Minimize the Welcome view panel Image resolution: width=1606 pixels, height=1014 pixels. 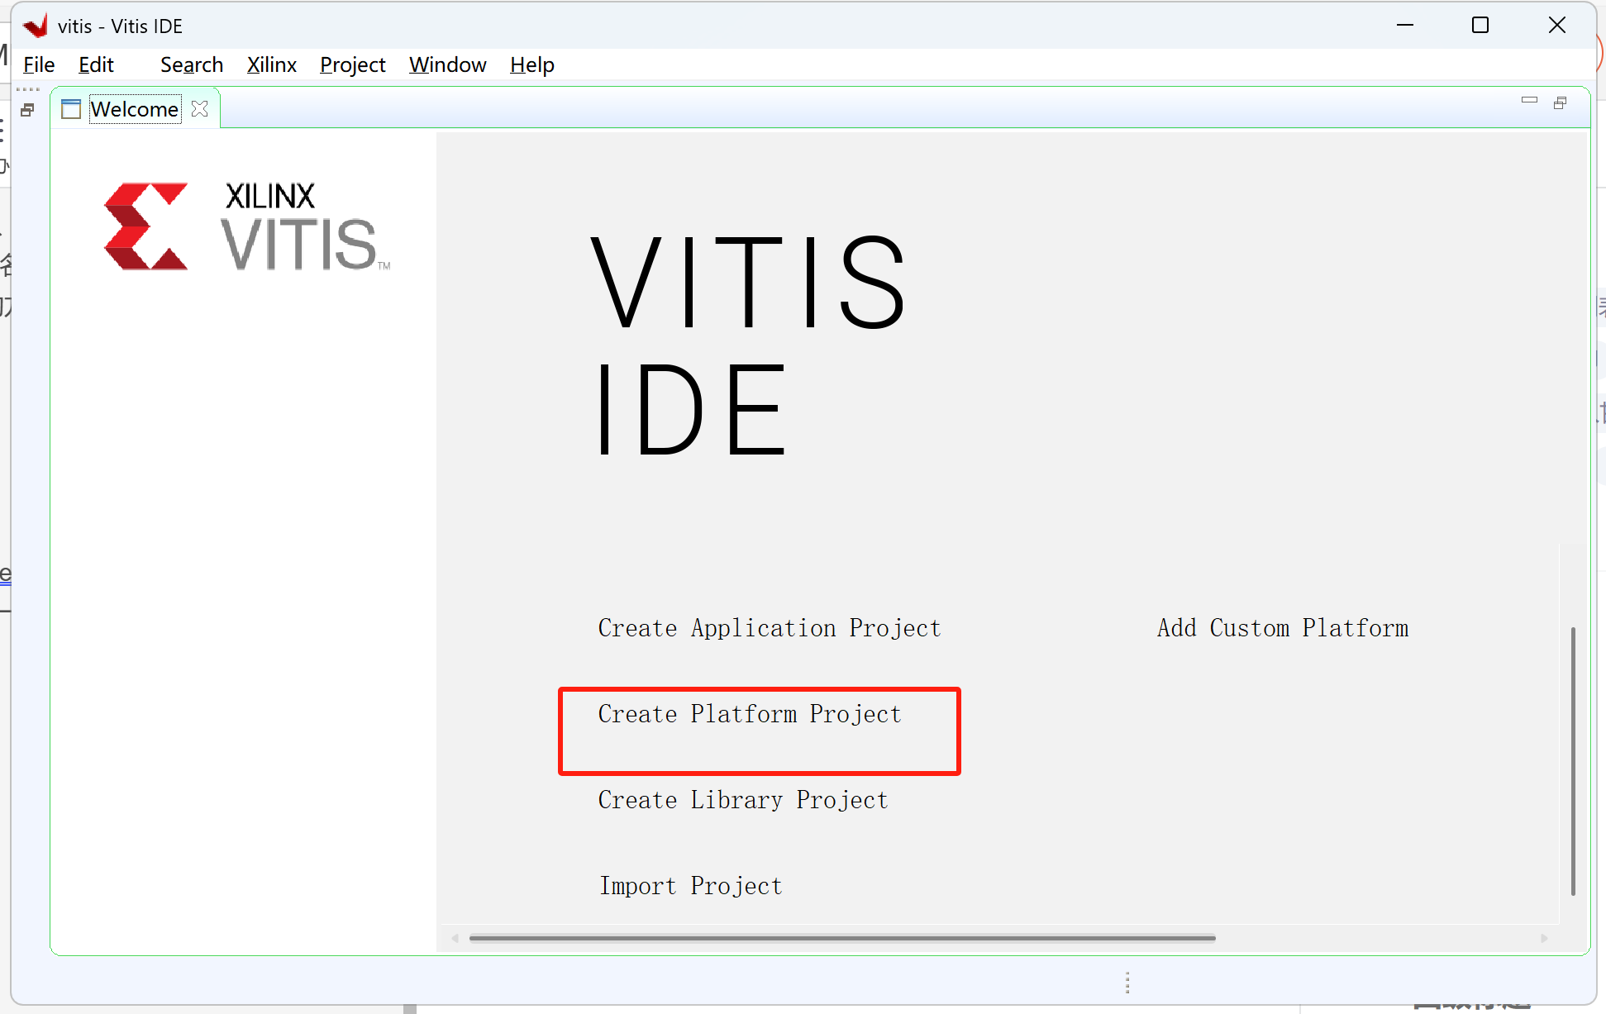1529,101
